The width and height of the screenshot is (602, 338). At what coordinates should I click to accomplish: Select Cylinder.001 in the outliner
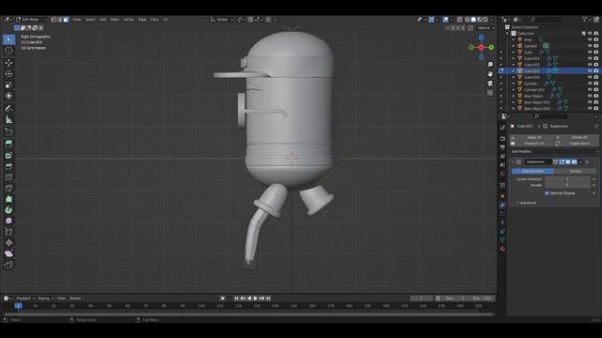534,90
